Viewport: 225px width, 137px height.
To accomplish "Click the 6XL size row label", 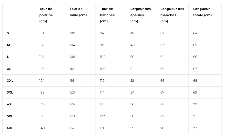I will [x=10, y=128].
